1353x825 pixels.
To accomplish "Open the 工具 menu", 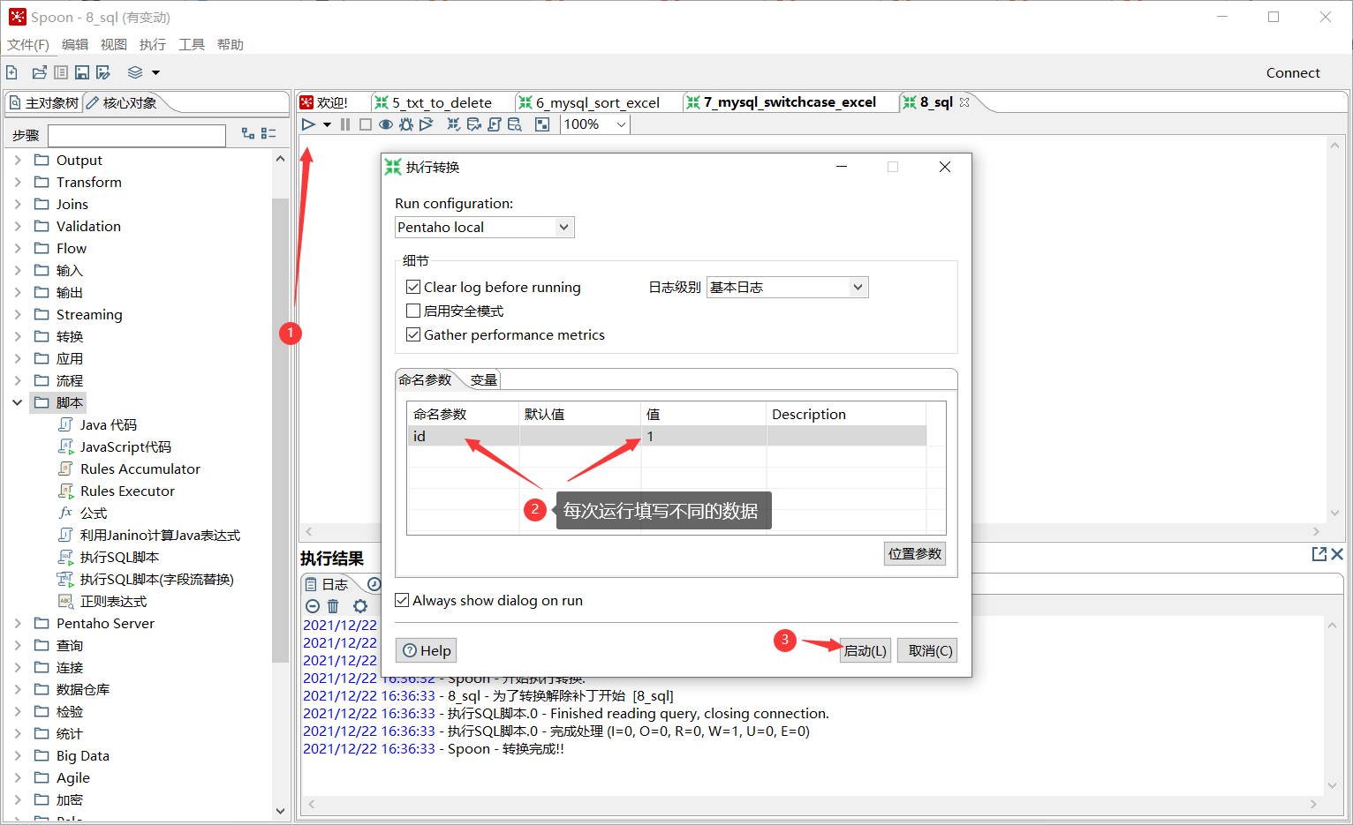I will pyautogui.click(x=191, y=44).
